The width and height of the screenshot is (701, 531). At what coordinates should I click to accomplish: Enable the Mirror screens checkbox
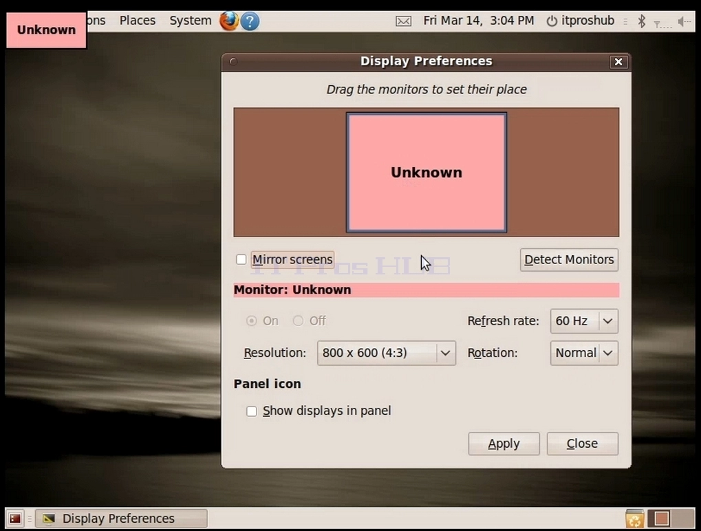point(241,259)
